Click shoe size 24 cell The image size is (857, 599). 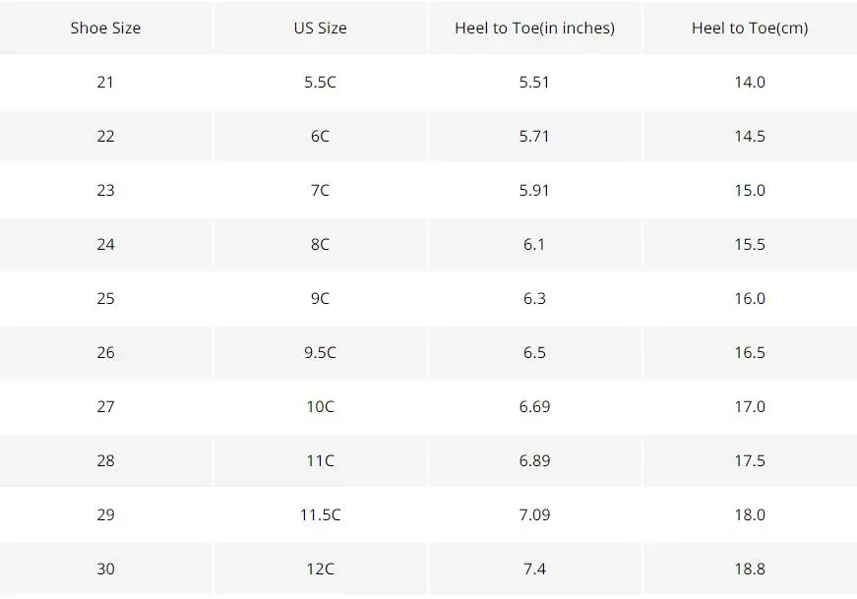105,244
